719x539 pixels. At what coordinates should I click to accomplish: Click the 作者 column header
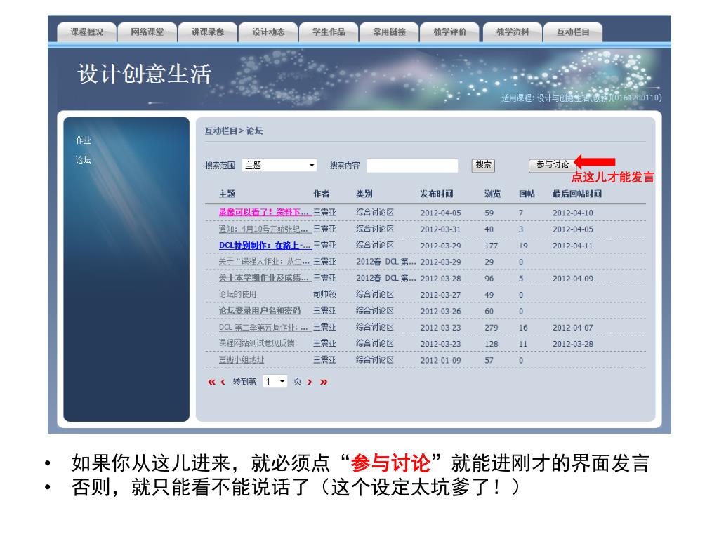tap(322, 194)
